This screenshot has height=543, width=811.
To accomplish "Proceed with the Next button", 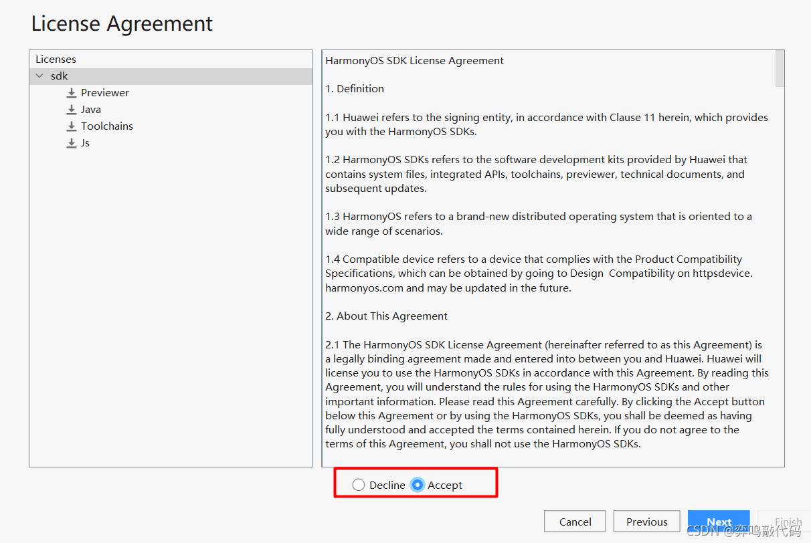I will 719,522.
